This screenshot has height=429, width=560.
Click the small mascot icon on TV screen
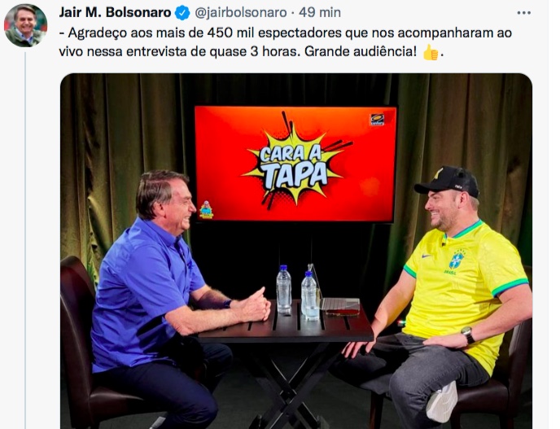(206, 210)
